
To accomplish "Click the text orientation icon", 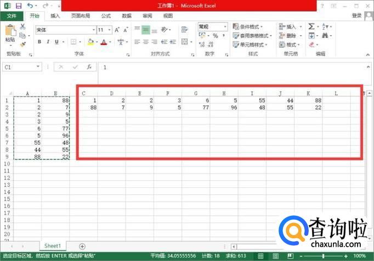I will 164,30.
